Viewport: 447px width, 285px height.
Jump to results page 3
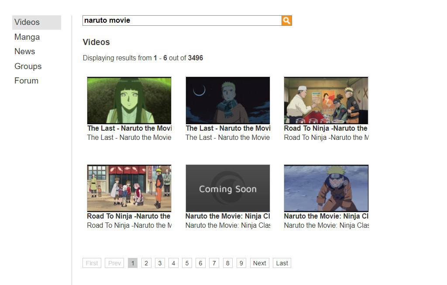[x=160, y=263]
